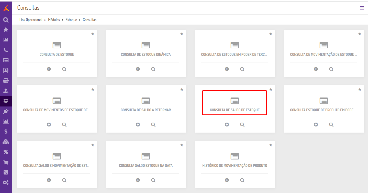Navigate to Módulos in the breadcrumb

pos(54,20)
